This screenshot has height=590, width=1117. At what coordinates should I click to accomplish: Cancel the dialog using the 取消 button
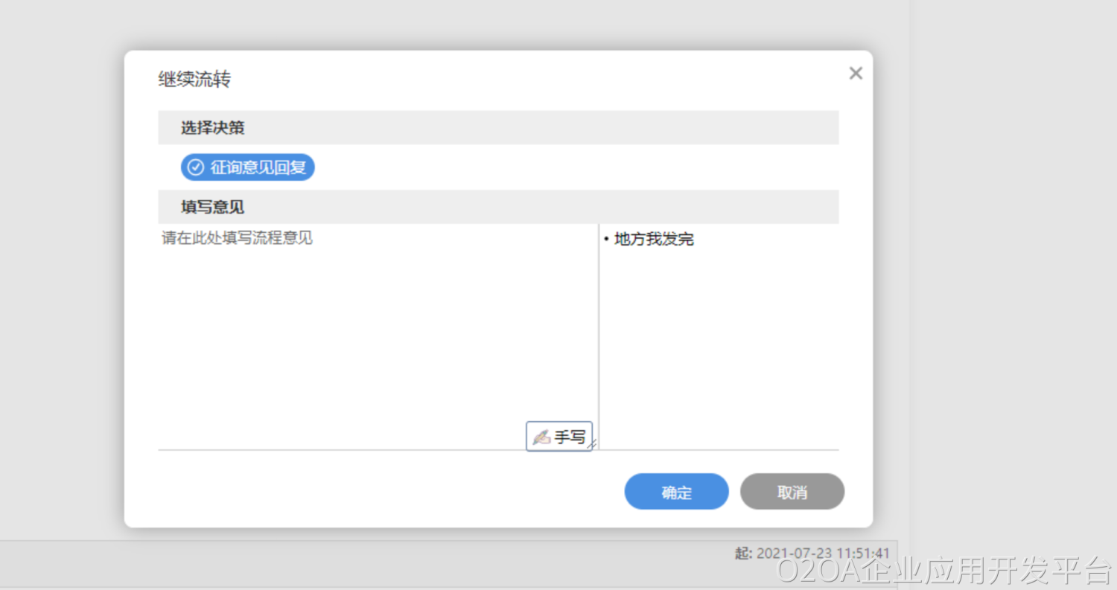click(x=792, y=492)
